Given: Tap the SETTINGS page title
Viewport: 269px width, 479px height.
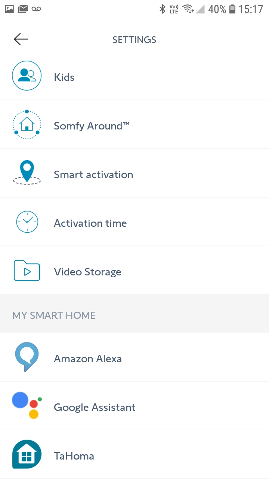Looking at the screenshot, I should [134, 40].
